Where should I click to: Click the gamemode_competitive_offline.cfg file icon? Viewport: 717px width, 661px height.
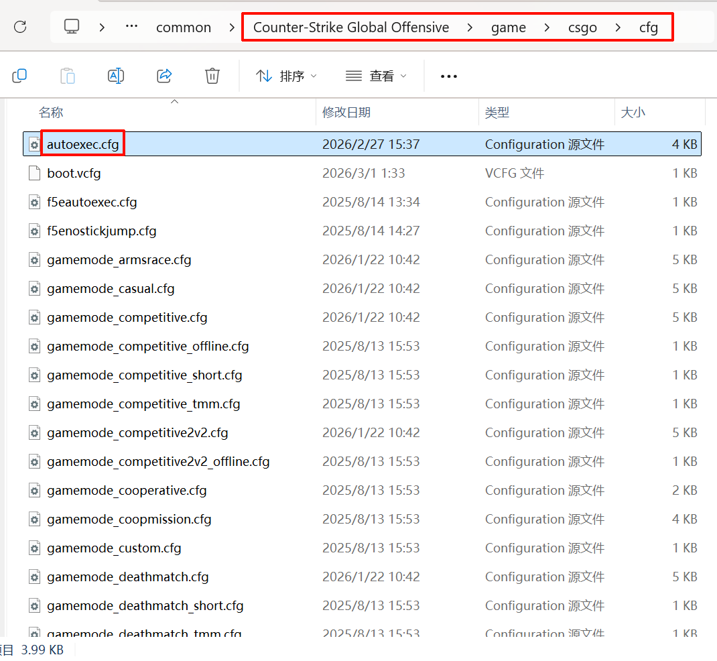click(34, 347)
